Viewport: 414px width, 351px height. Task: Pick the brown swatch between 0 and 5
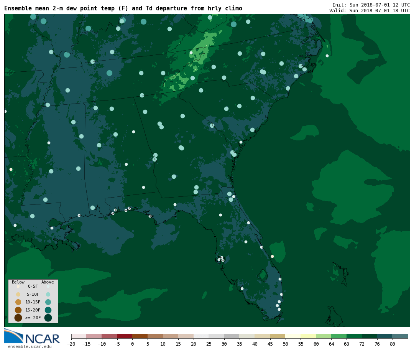140,336
